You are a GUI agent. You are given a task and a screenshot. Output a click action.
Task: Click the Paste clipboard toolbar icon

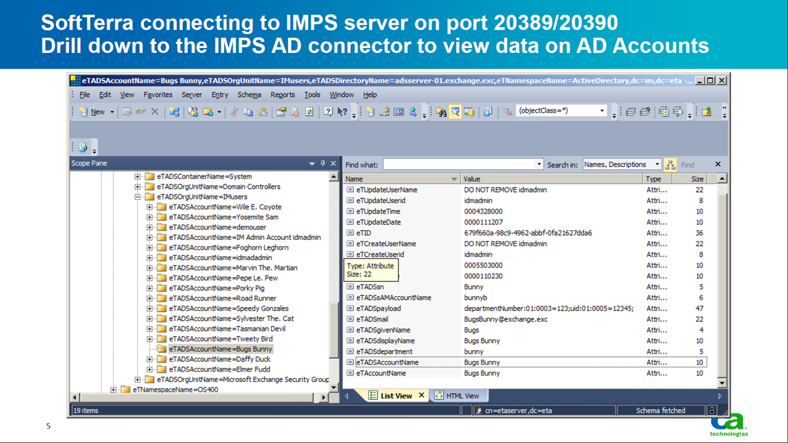click(x=262, y=112)
